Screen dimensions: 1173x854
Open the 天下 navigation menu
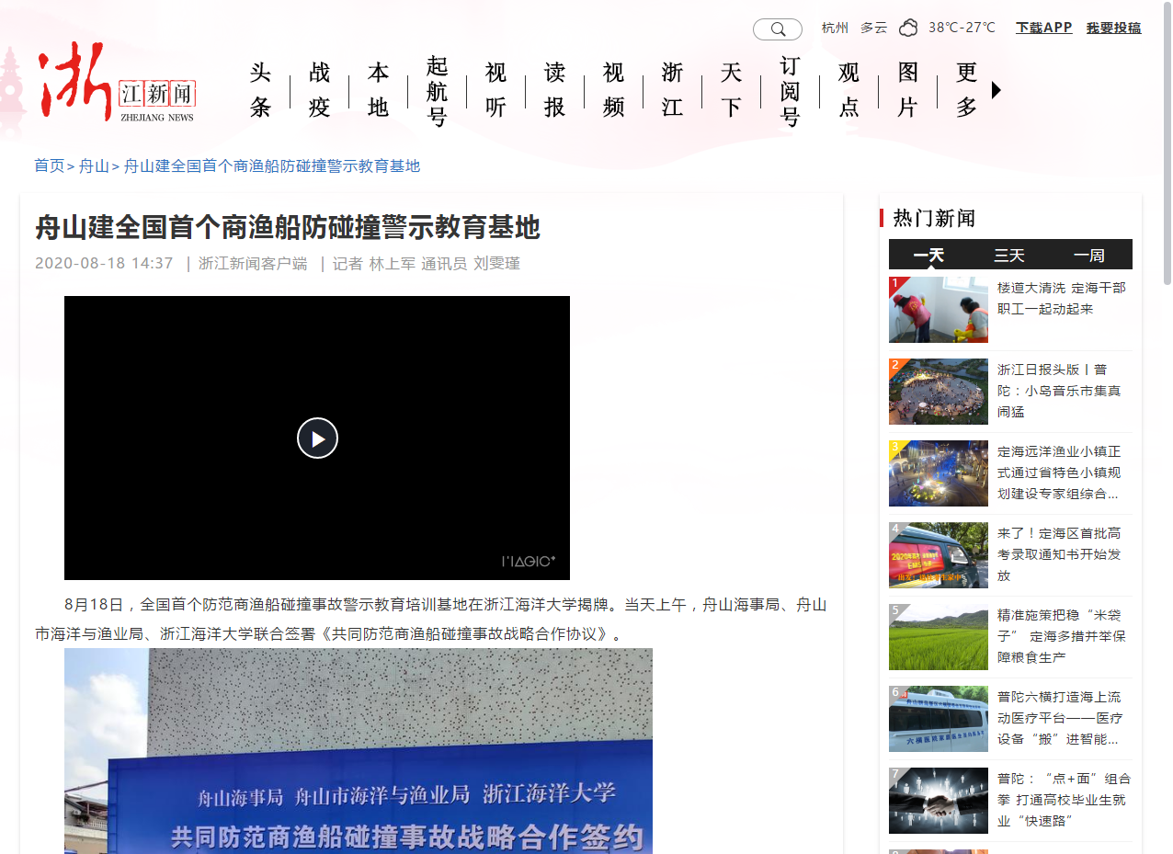tap(732, 90)
